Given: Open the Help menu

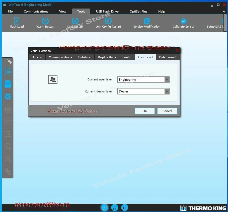Looking at the screenshot, I should 162,11.
